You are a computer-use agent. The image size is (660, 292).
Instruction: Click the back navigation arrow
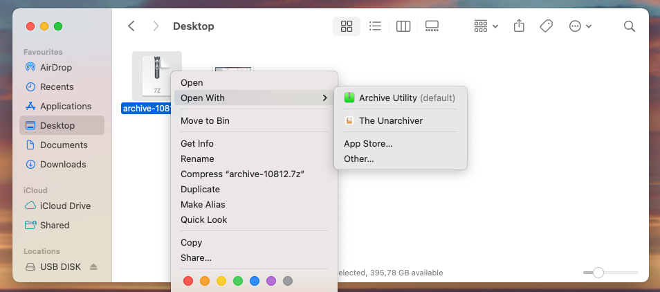click(x=131, y=26)
